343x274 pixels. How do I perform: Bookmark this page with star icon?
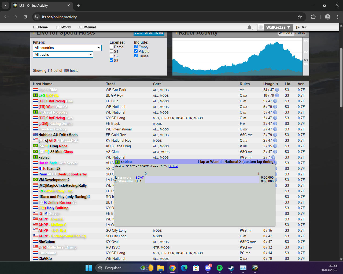pyautogui.click(x=300, y=17)
